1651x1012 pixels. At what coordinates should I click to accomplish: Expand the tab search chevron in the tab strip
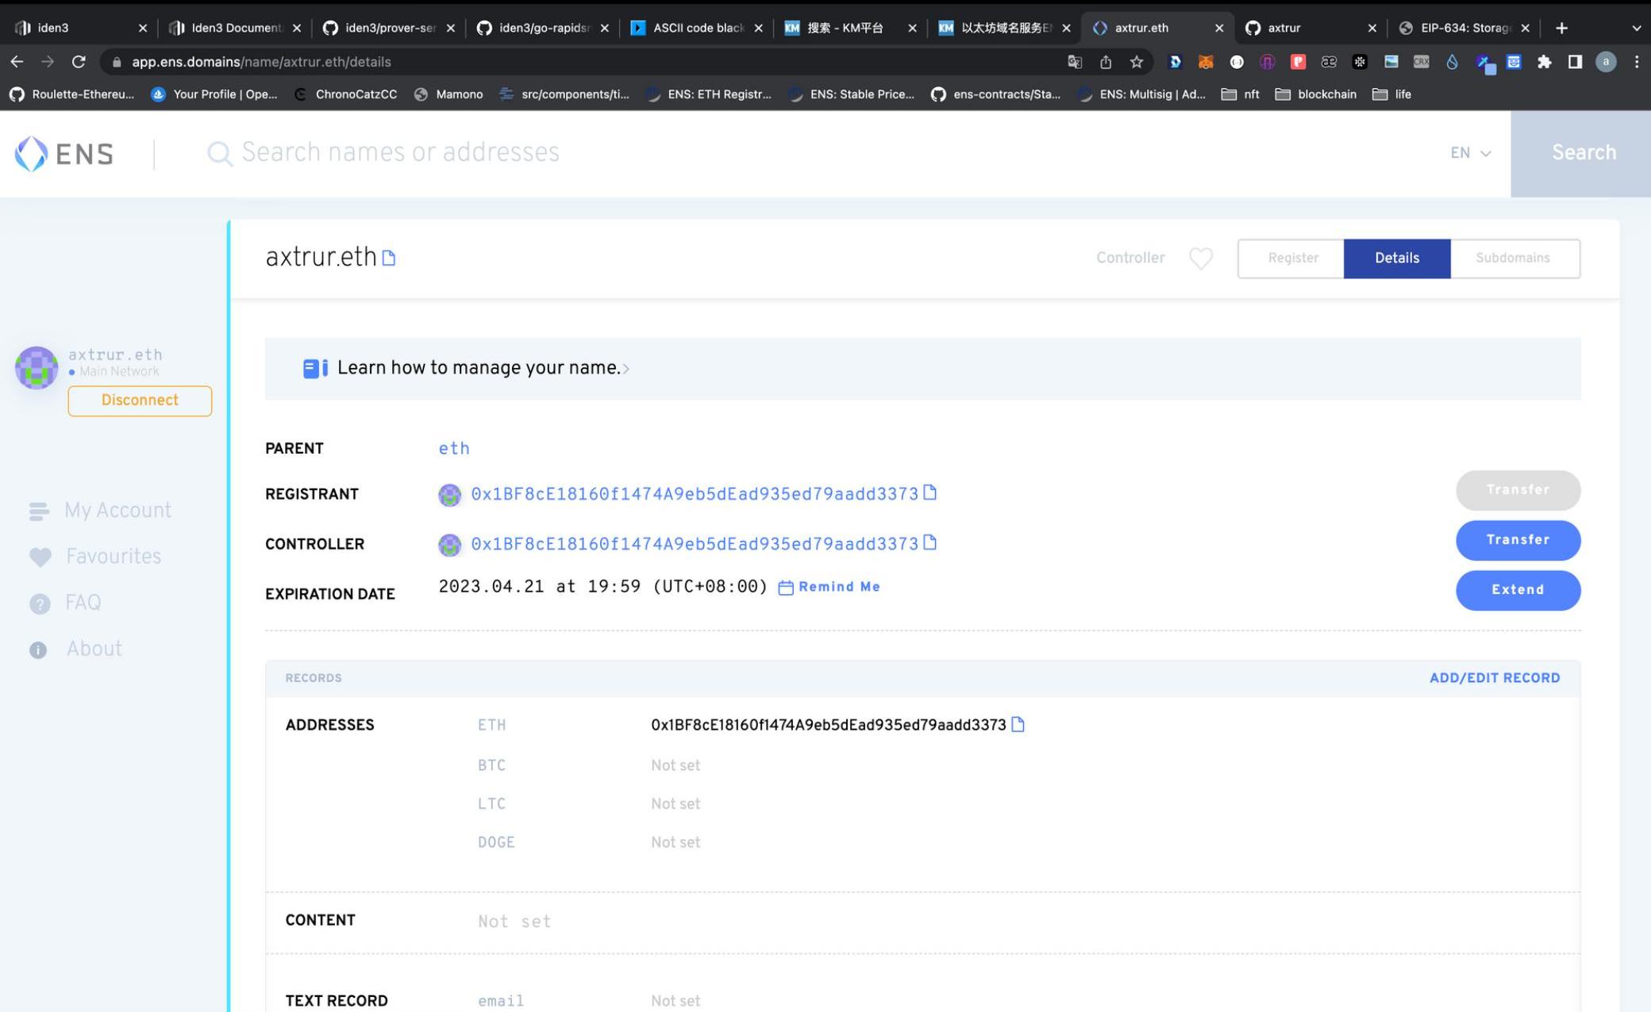coord(1636,28)
